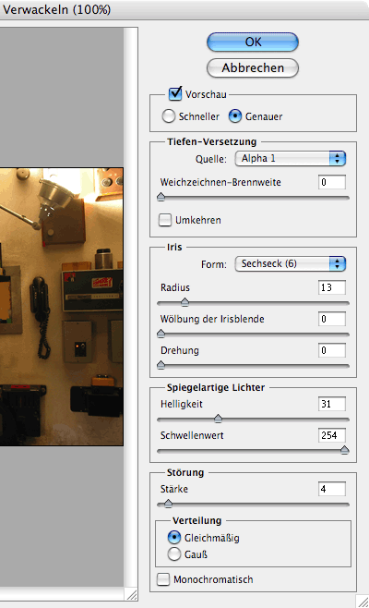The image size is (369, 608).
Task: Click the vertical scrollbar of the preview
Action: tap(131, 307)
